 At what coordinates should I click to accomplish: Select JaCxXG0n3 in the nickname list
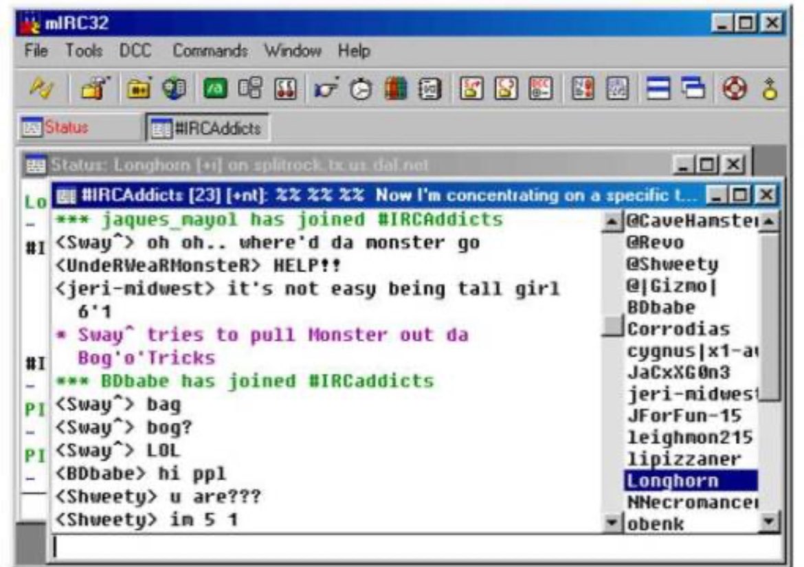click(691, 373)
